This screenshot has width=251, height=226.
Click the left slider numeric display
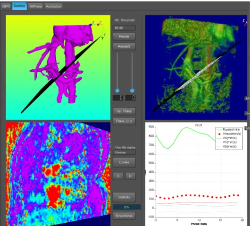(118, 98)
